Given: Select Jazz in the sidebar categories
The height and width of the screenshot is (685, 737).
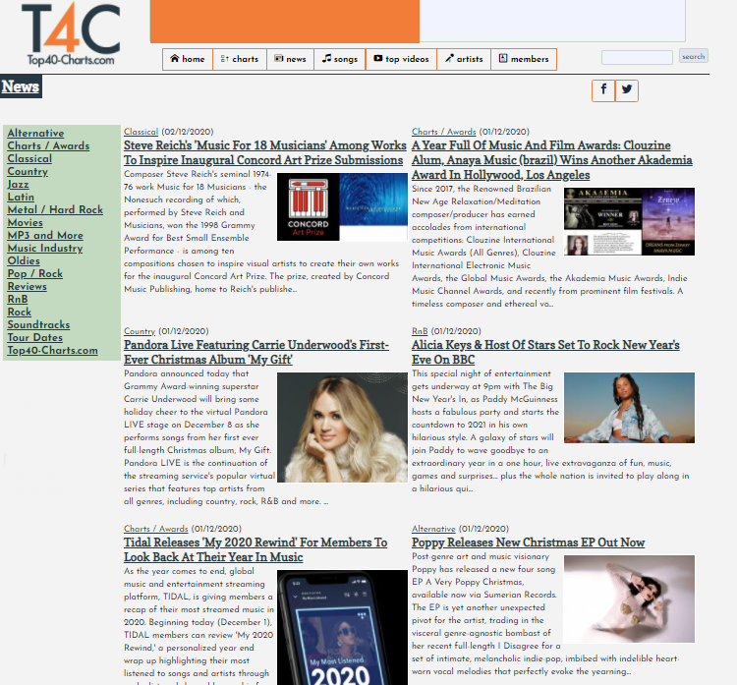Looking at the screenshot, I should coord(19,185).
